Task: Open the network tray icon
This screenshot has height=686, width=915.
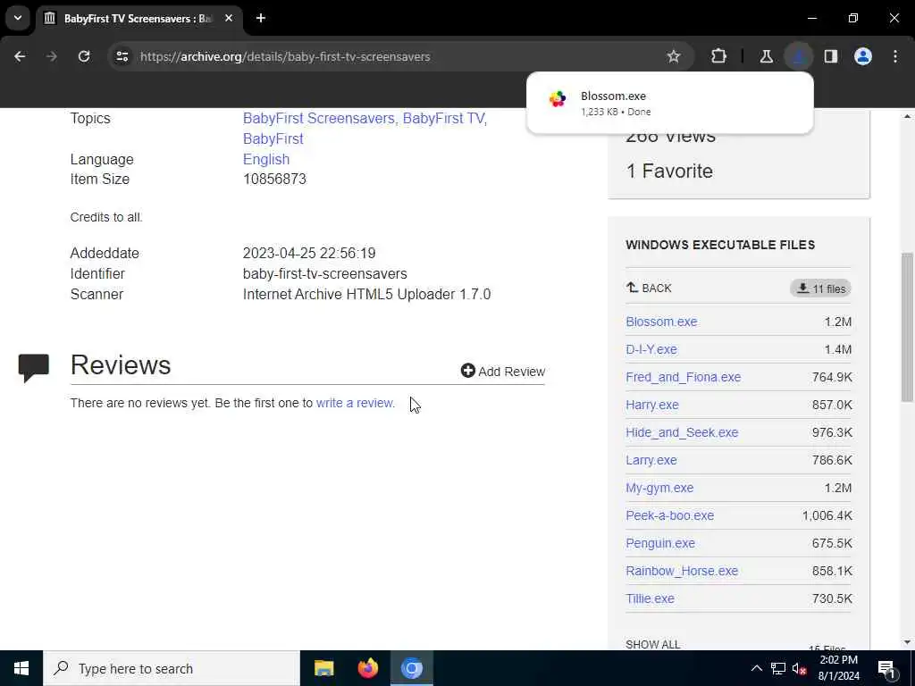Action: [x=778, y=668]
